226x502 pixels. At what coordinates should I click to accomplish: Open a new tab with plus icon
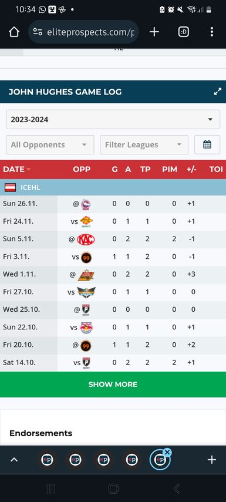click(154, 32)
